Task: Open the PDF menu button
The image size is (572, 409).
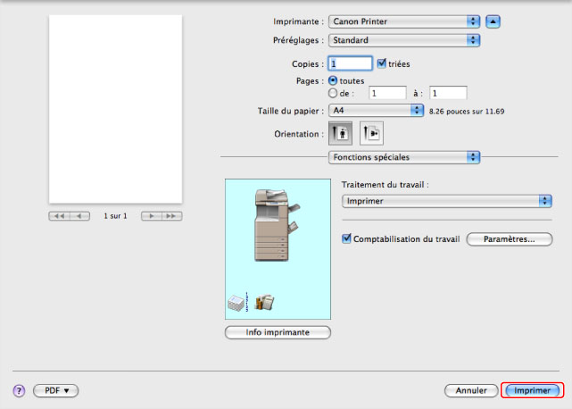Action: 56,391
